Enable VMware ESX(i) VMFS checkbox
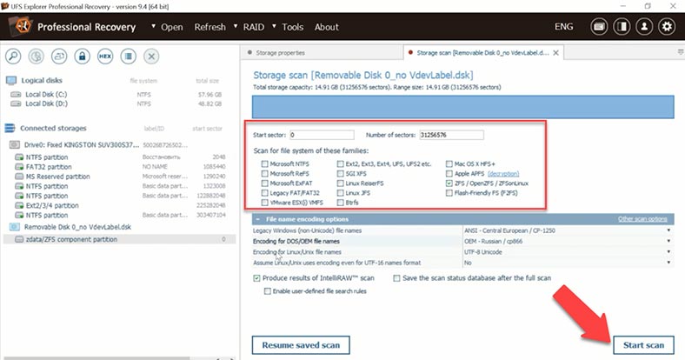This screenshot has width=685, height=360. coord(264,203)
